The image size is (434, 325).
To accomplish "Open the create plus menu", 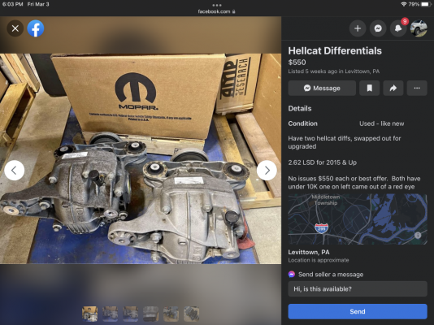I will [x=358, y=28].
